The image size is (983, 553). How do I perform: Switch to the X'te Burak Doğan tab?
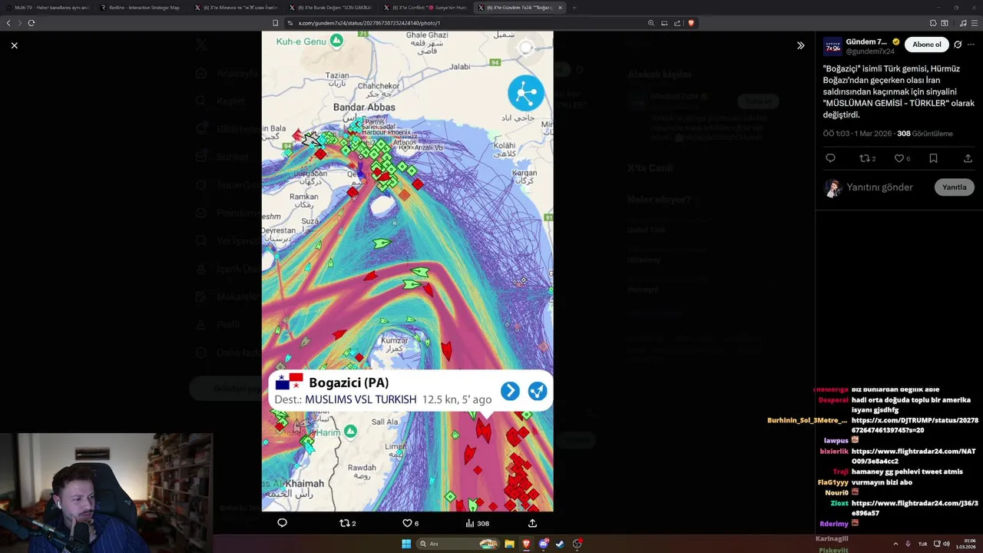pyautogui.click(x=331, y=7)
